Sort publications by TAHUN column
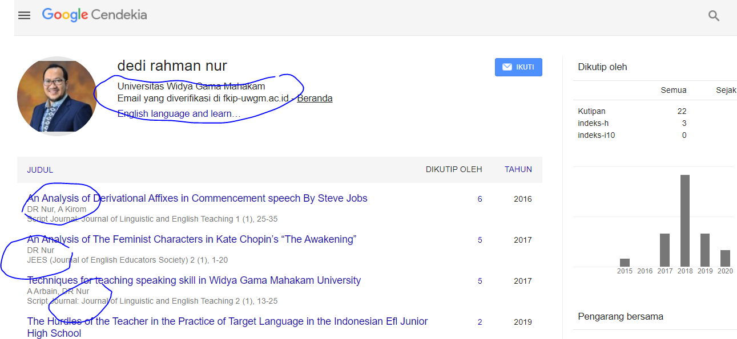Viewport: 737px width, 339px height. 518,169
